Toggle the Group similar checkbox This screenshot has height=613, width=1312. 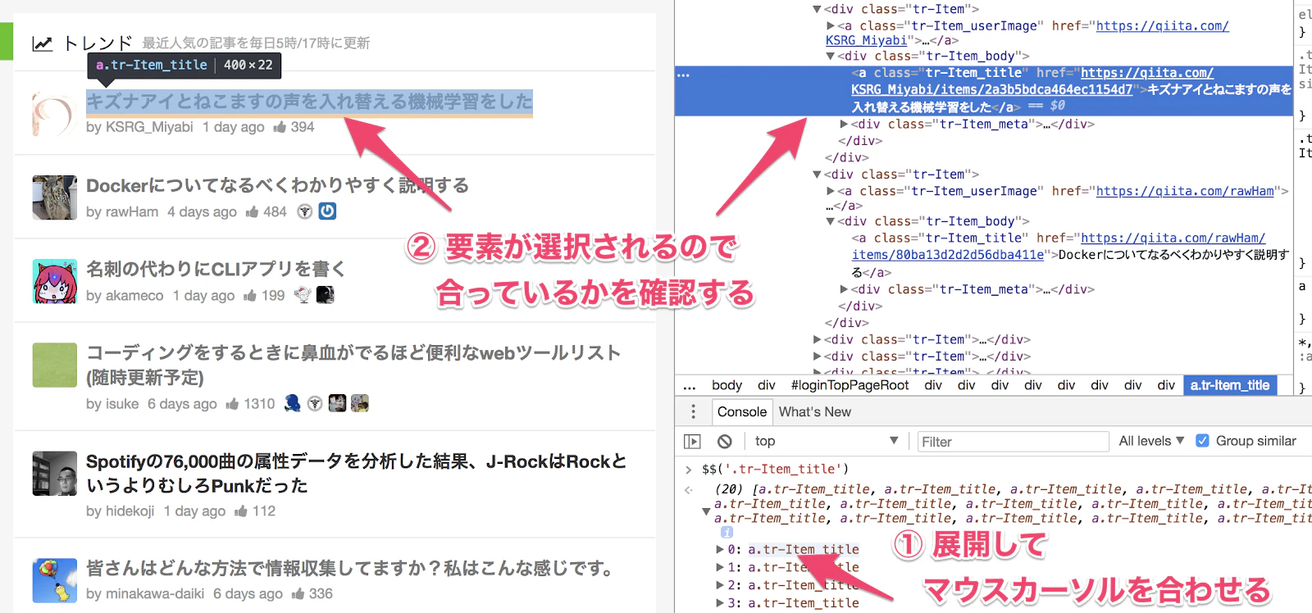click(1202, 441)
